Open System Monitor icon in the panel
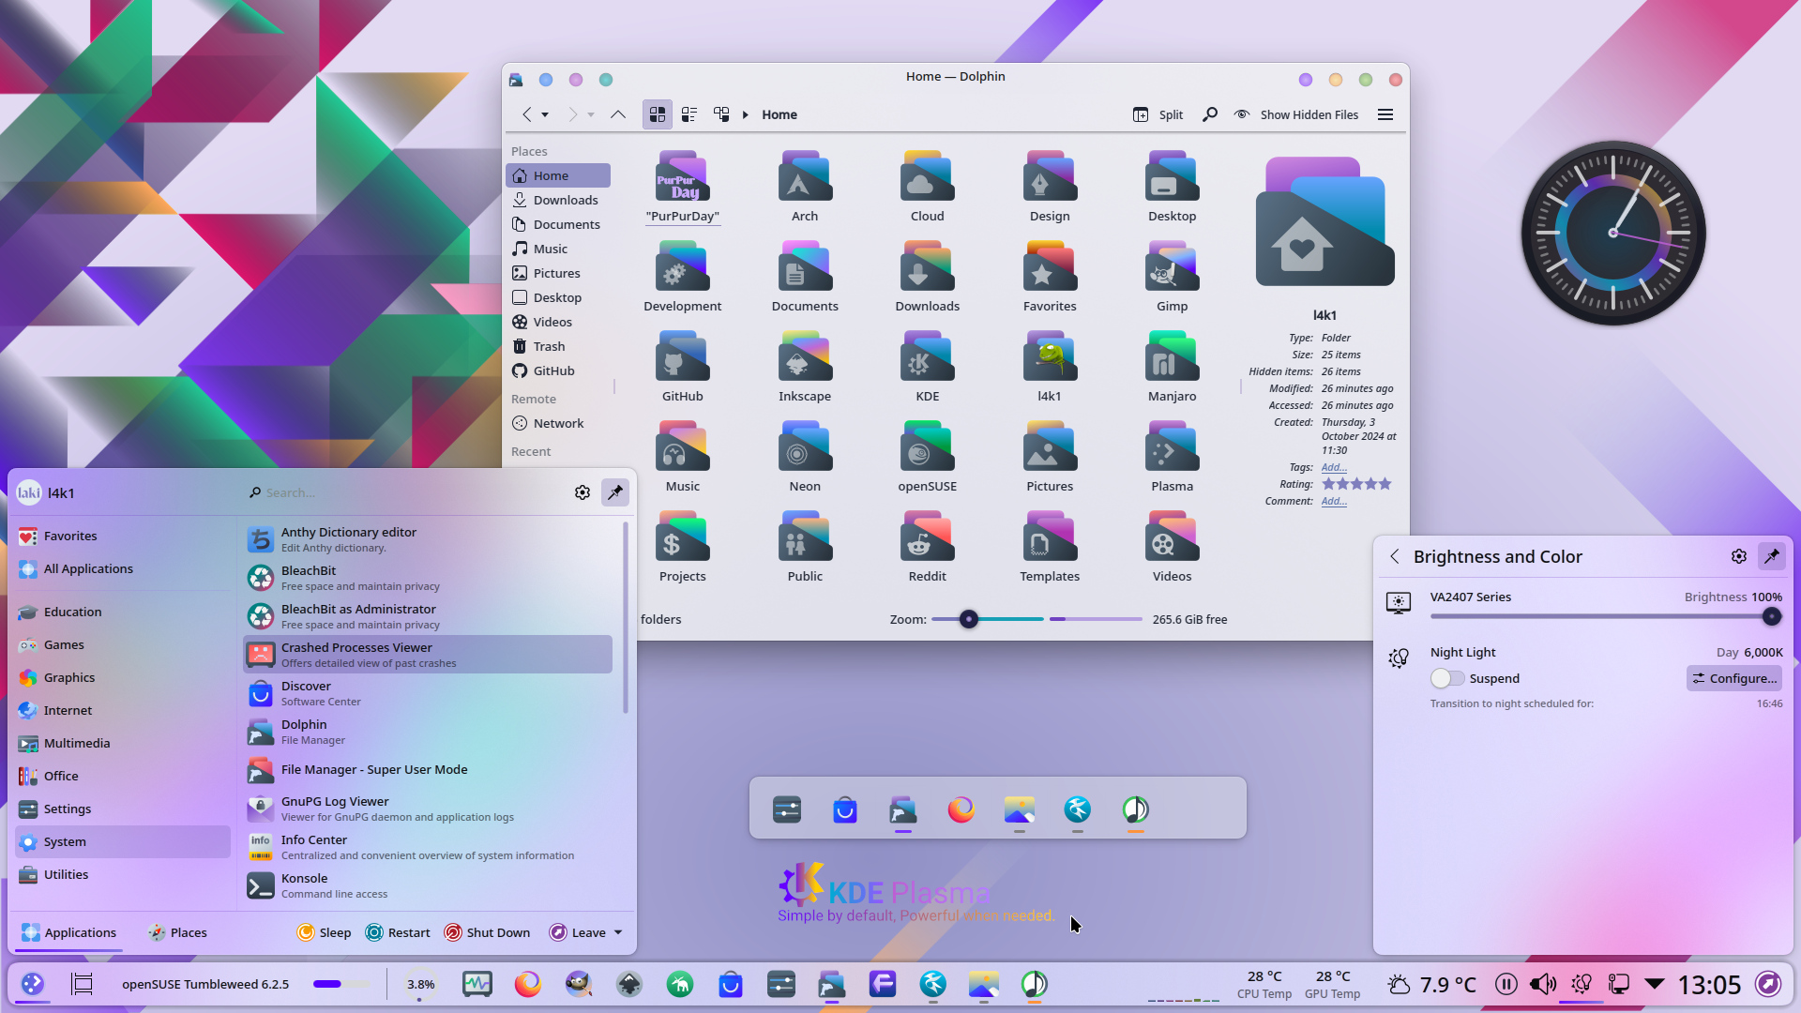 click(x=477, y=984)
